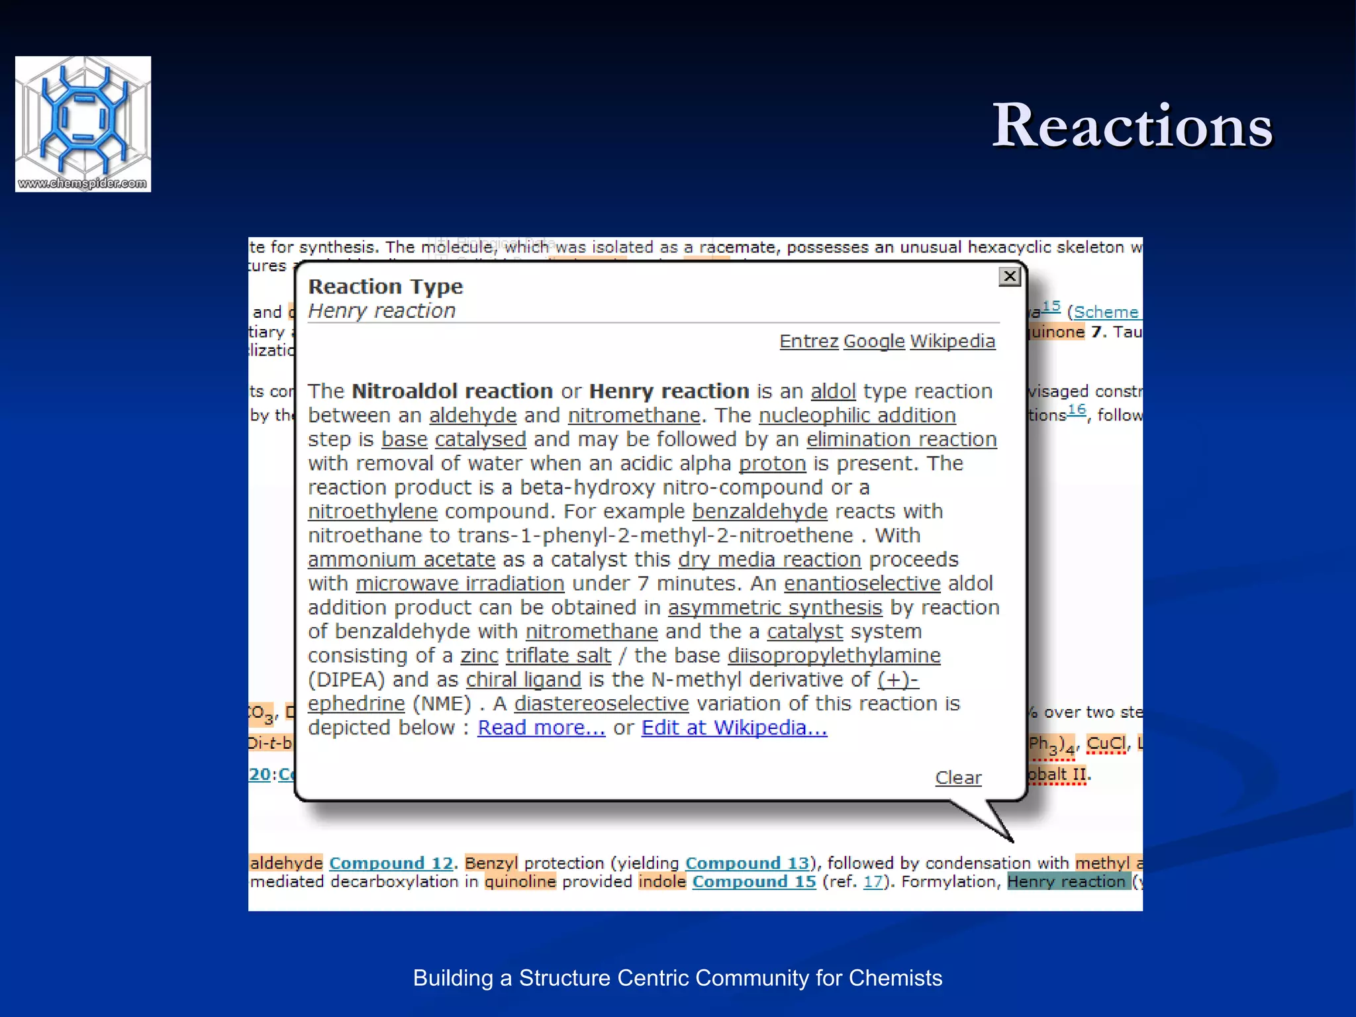
Task: Open the 'enantioselective' link
Action: pos(862,583)
